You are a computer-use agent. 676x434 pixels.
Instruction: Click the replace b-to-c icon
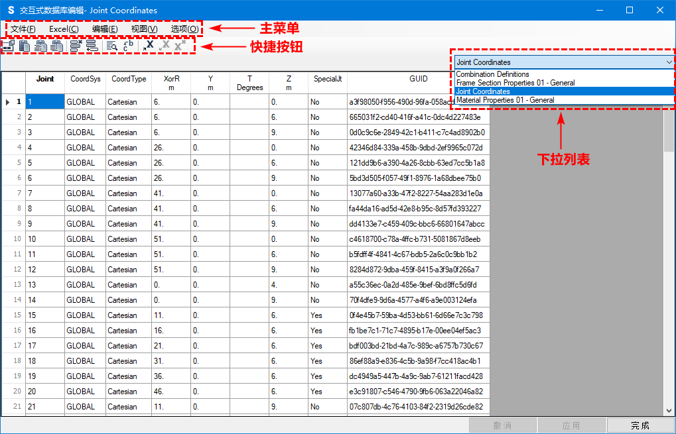click(129, 46)
